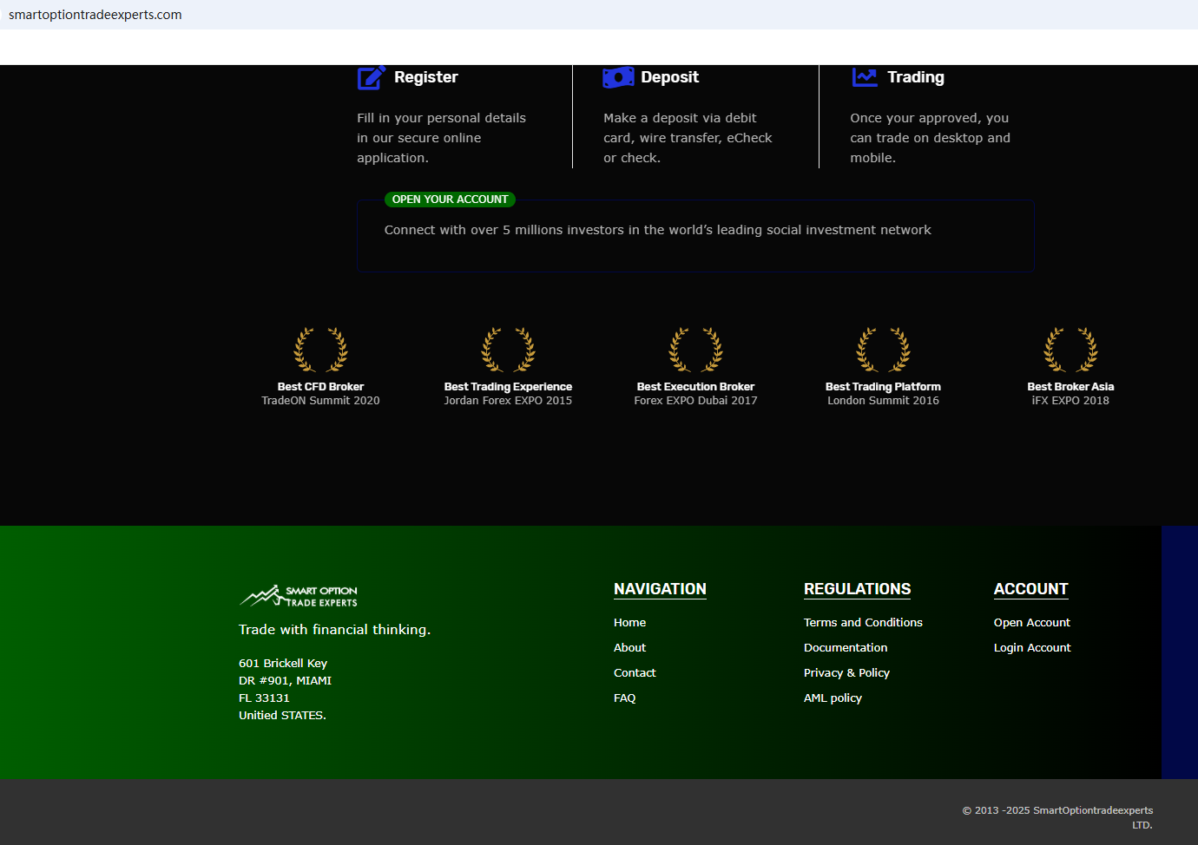Click the Best Execution Broker laurel wreath
The image size is (1198, 845).
coord(695,350)
